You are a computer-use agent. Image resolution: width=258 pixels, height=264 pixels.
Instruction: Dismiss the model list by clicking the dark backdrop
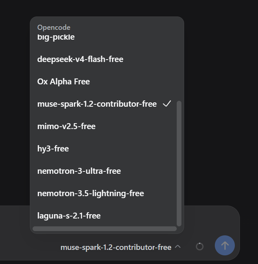[x=219, y=101]
